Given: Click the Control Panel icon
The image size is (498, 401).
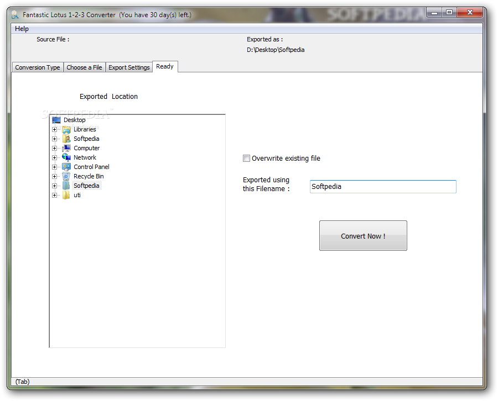Looking at the screenshot, I should pos(66,167).
